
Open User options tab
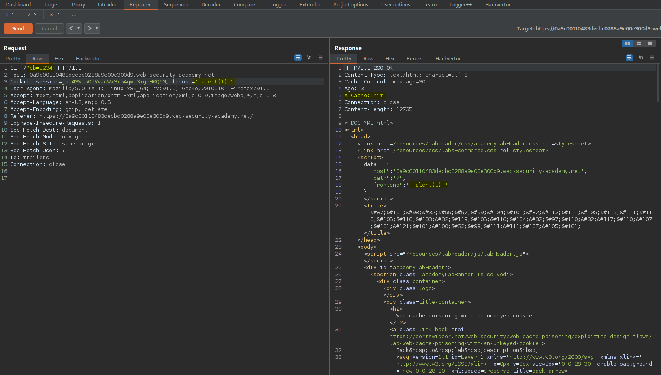click(x=396, y=5)
